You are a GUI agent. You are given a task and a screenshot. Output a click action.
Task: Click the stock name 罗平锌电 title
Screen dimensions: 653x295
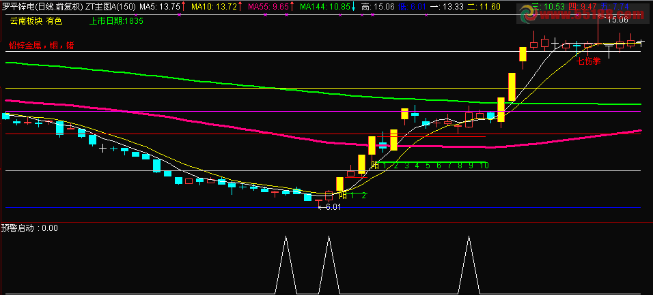tap(16, 6)
